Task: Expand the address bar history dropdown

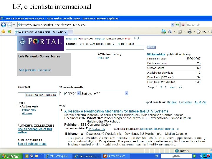Action: [172, 25]
